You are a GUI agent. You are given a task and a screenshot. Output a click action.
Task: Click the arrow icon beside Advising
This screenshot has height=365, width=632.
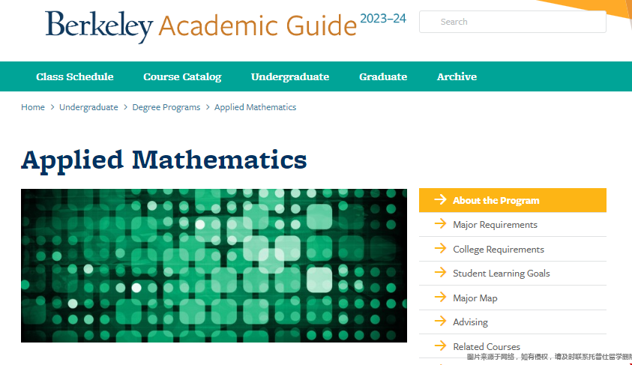point(440,321)
